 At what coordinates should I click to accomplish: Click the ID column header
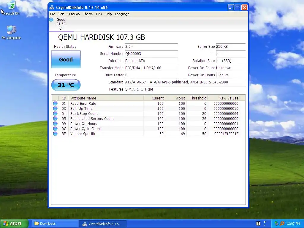coord(64,98)
